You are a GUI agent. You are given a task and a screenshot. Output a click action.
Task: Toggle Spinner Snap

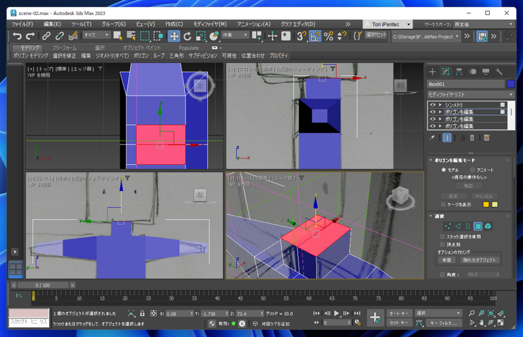[342, 36]
